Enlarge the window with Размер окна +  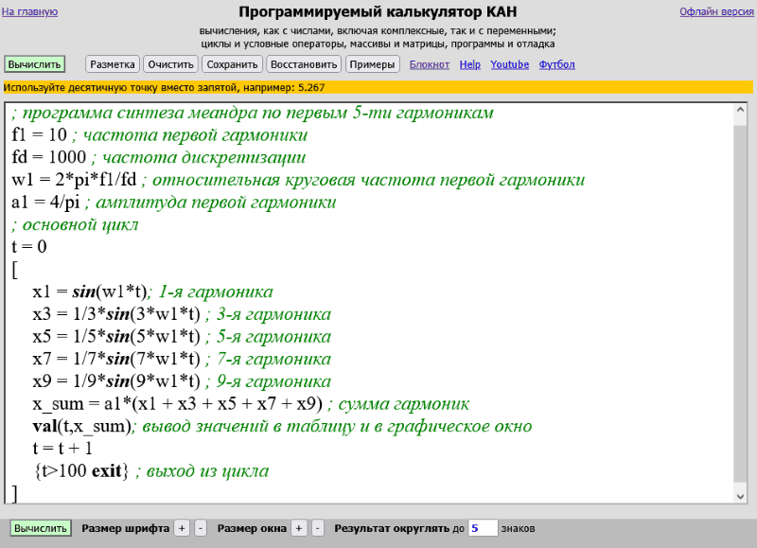click(x=299, y=528)
